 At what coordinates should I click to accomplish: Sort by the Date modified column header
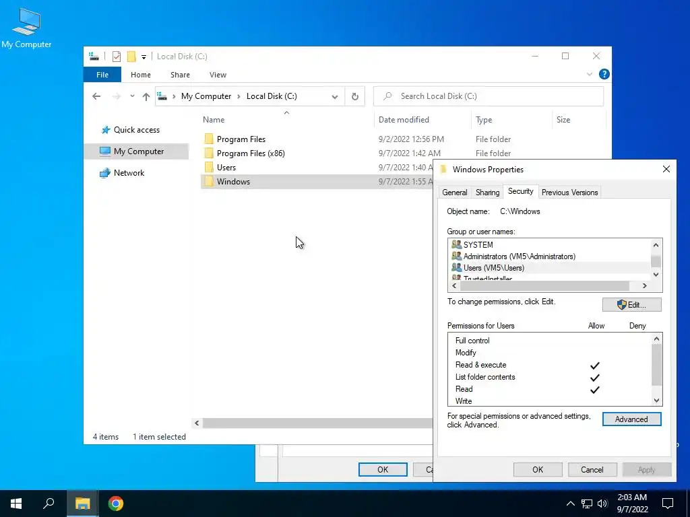[423, 120]
